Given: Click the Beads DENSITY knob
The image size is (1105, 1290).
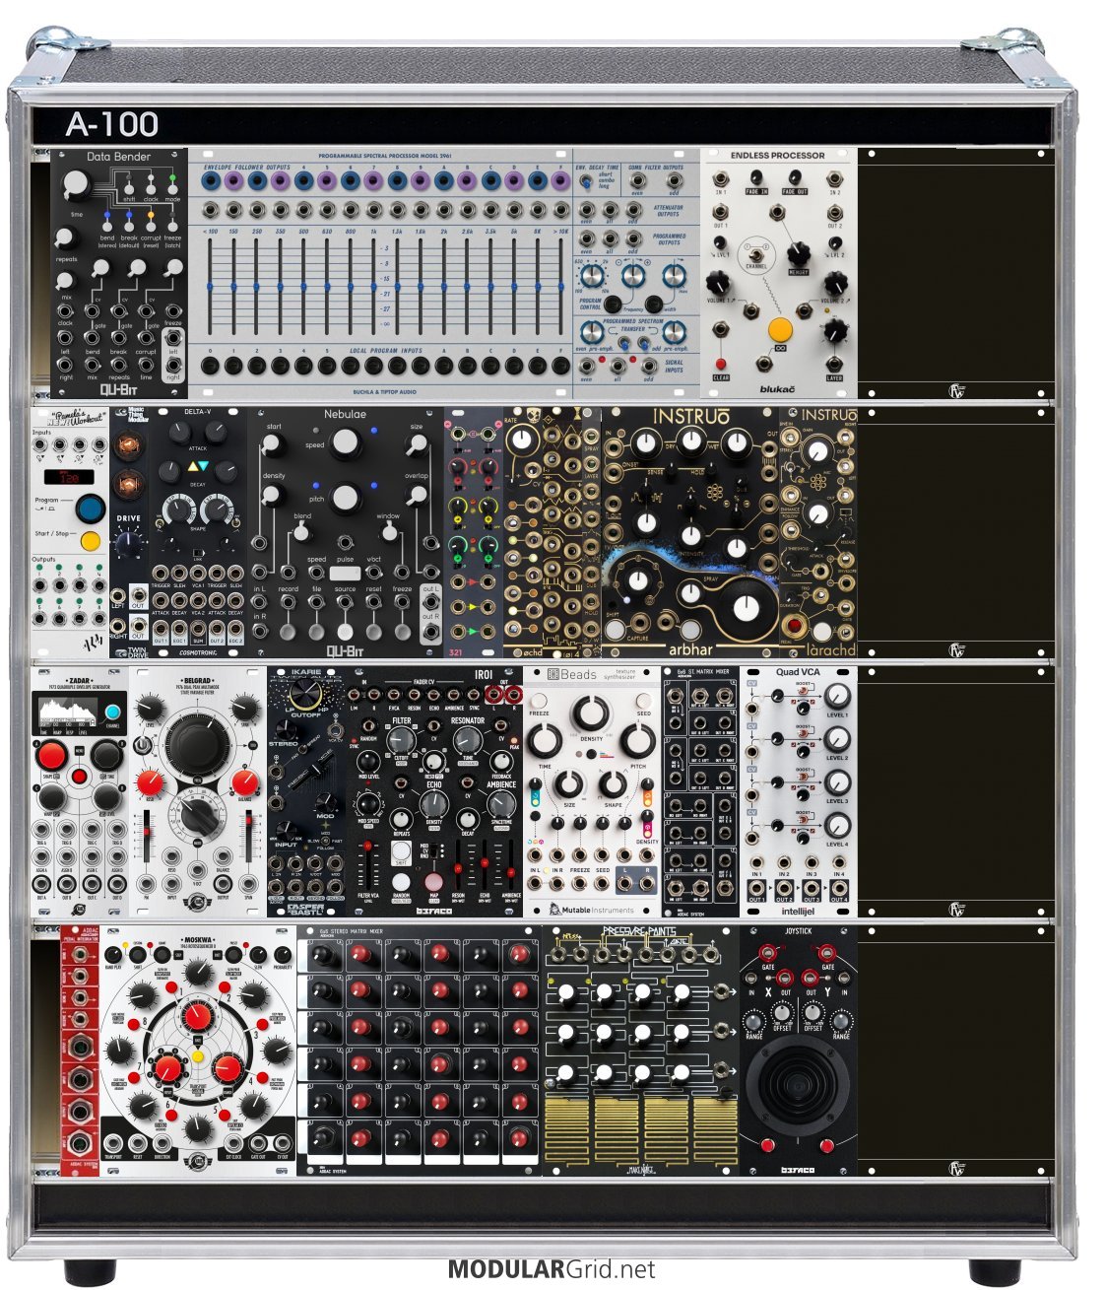Looking at the screenshot, I should point(591,712).
